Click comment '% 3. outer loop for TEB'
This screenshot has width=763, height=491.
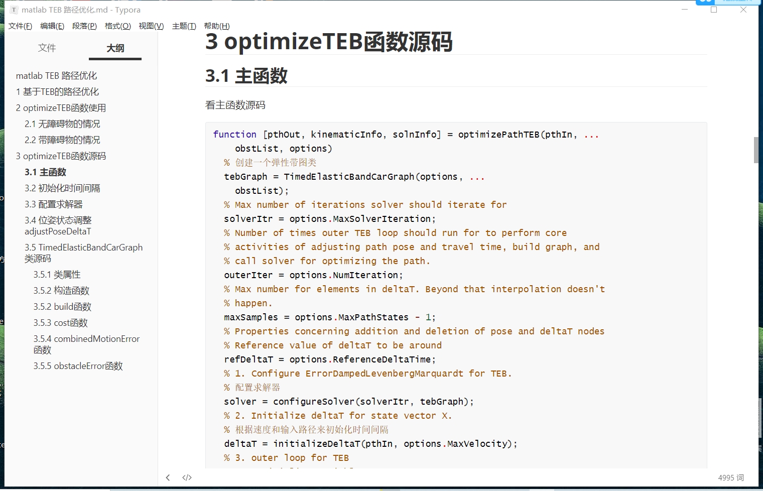click(286, 458)
